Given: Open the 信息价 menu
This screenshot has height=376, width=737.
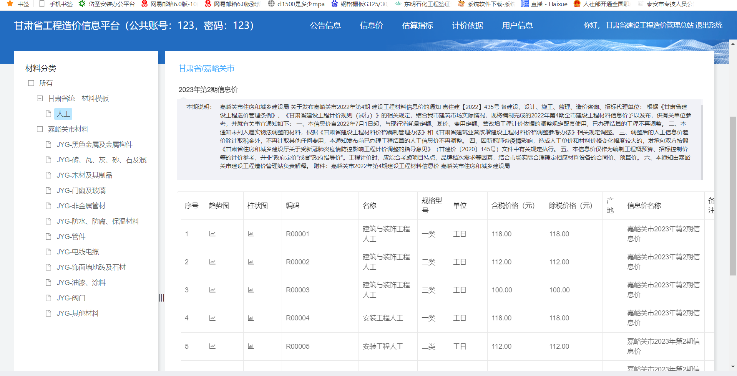Looking at the screenshot, I should 371,25.
